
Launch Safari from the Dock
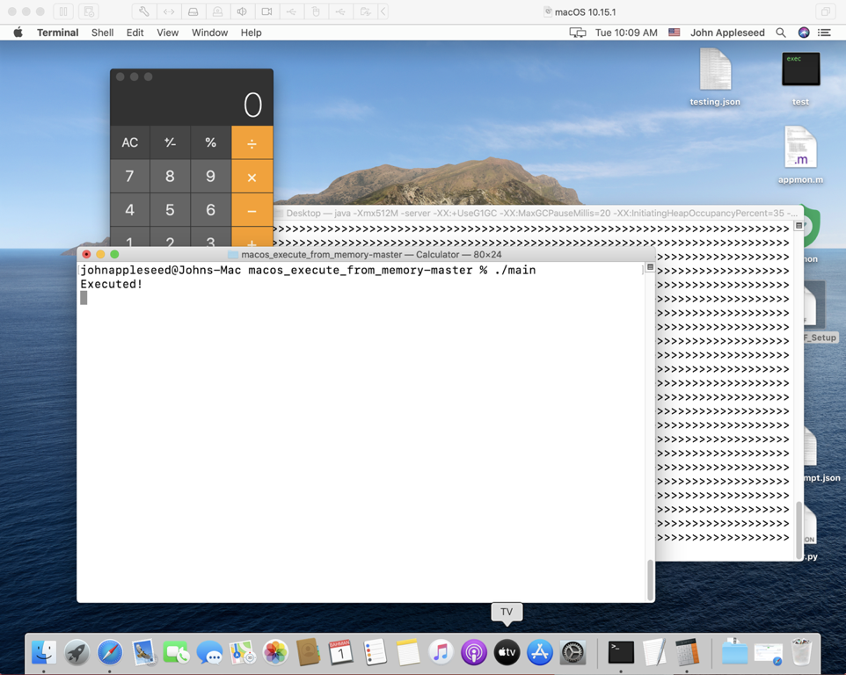click(109, 652)
